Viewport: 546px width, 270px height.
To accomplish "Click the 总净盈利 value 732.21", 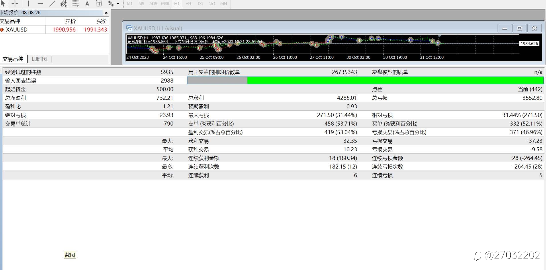I will pos(165,98).
